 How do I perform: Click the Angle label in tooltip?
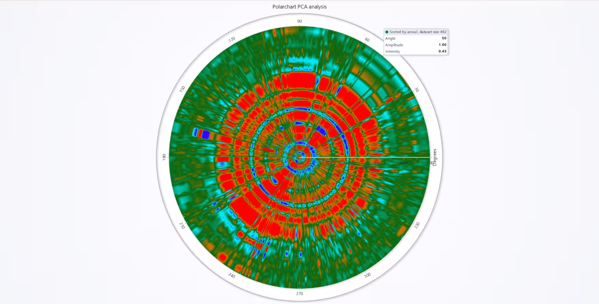tap(390, 38)
